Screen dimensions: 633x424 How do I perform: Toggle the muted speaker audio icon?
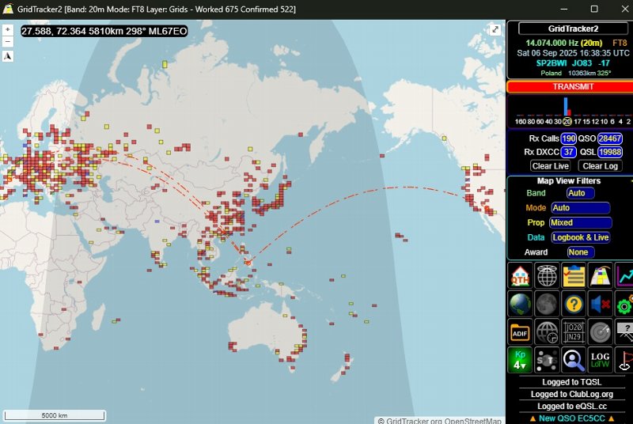(601, 304)
